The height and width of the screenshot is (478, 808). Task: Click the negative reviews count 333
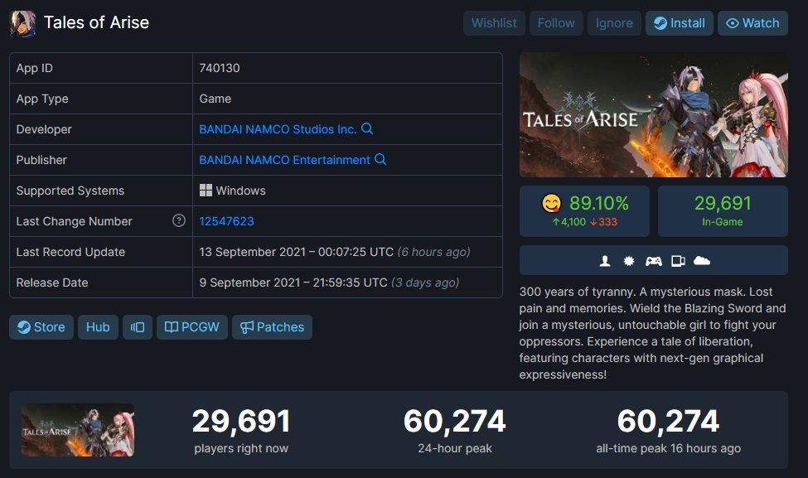603,222
